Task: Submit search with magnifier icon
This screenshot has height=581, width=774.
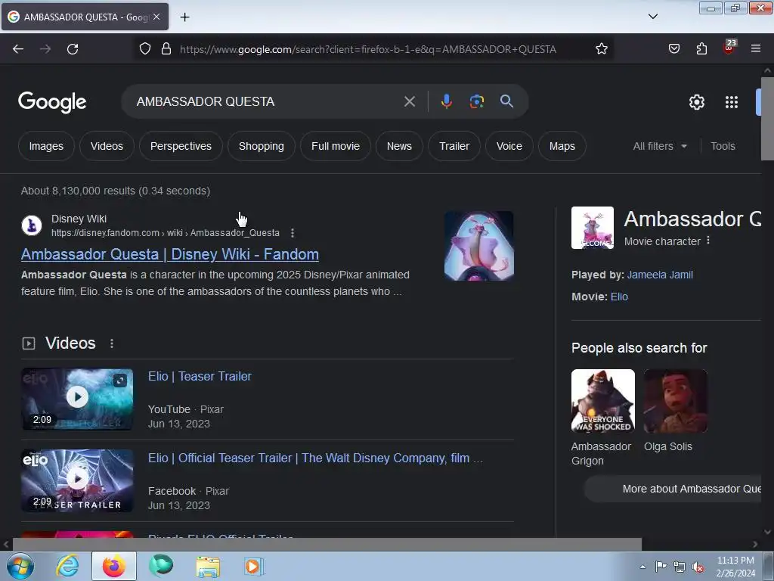Action: tap(506, 101)
